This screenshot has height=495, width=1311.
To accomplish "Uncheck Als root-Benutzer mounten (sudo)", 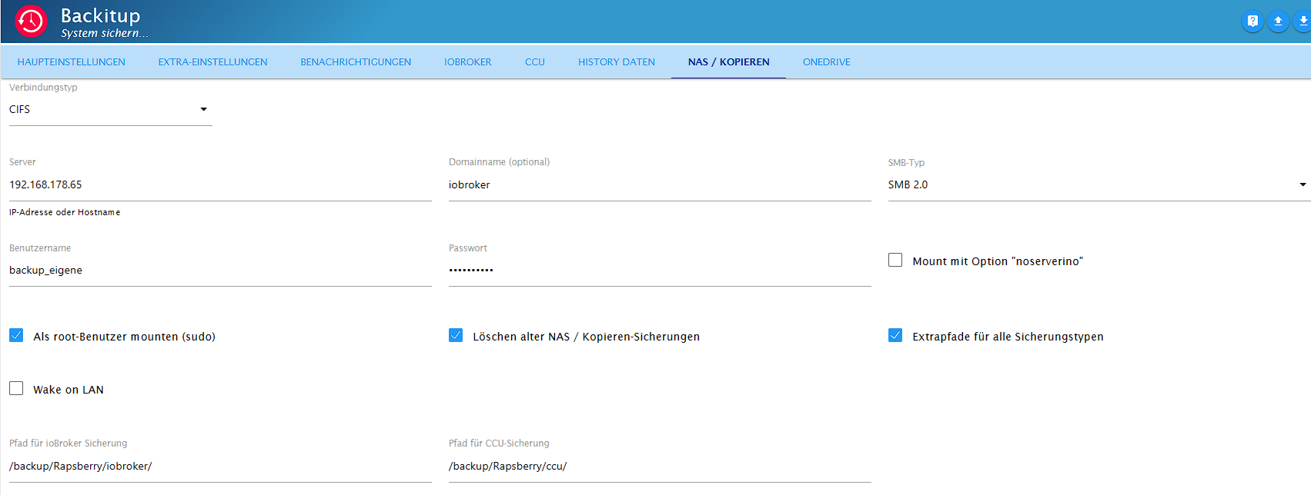I will pyautogui.click(x=16, y=336).
